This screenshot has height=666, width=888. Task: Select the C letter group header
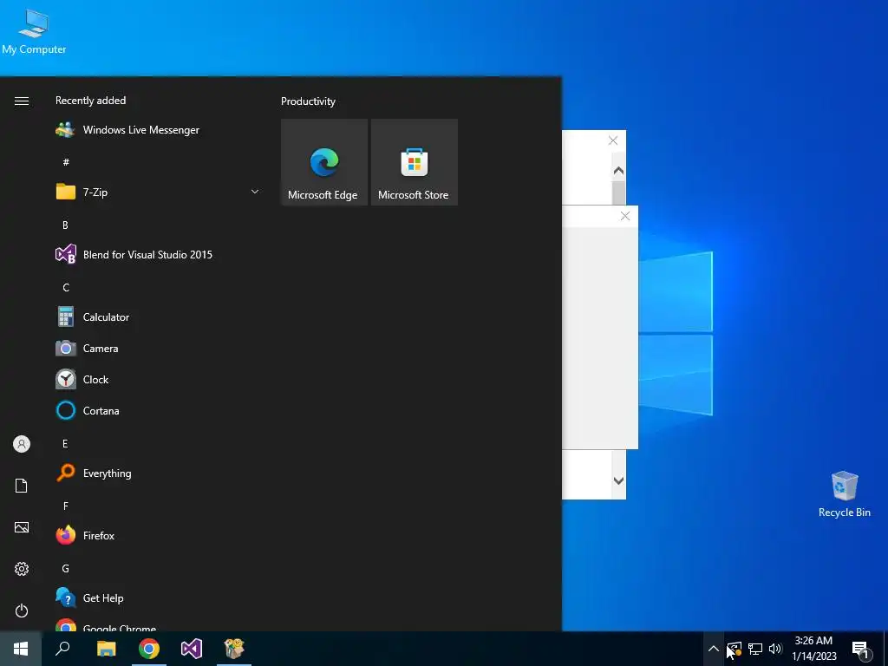coord(66,287)
